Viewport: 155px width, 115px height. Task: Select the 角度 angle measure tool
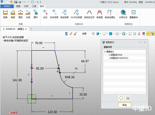pyautogui.click(x=13, y=14)
